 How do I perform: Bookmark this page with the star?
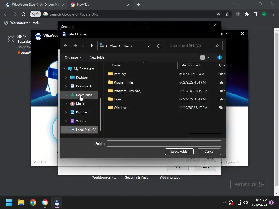pos(227,14)
